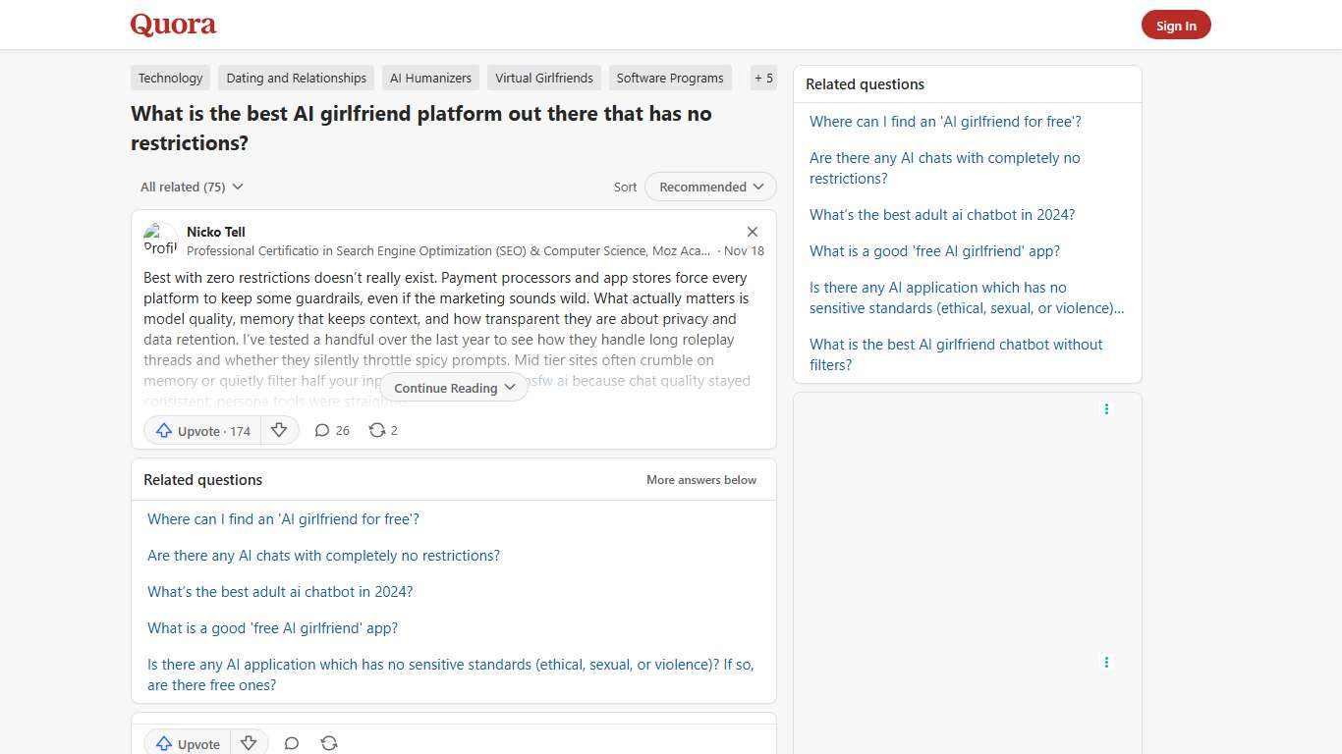Expand the All related (75) filter

click(x=191, y=187)
